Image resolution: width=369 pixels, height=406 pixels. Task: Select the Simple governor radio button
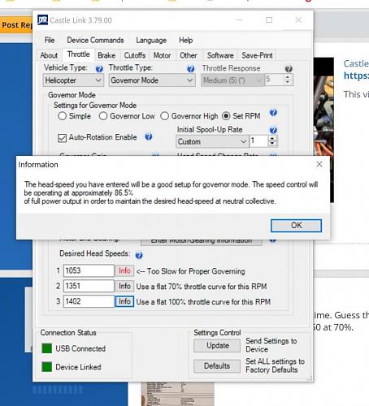pos(62,116)
